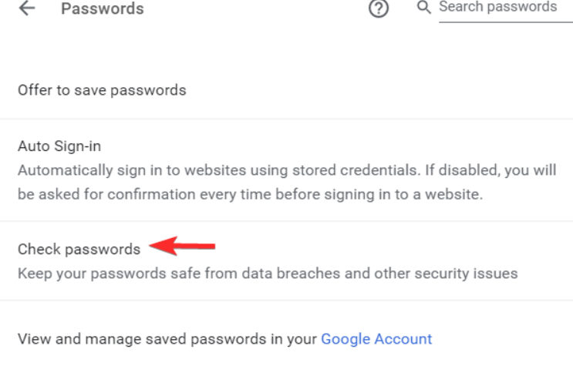Click the divider line below Auto Sign-in section
The image size is (573, 366).
(x=287, y=221)
